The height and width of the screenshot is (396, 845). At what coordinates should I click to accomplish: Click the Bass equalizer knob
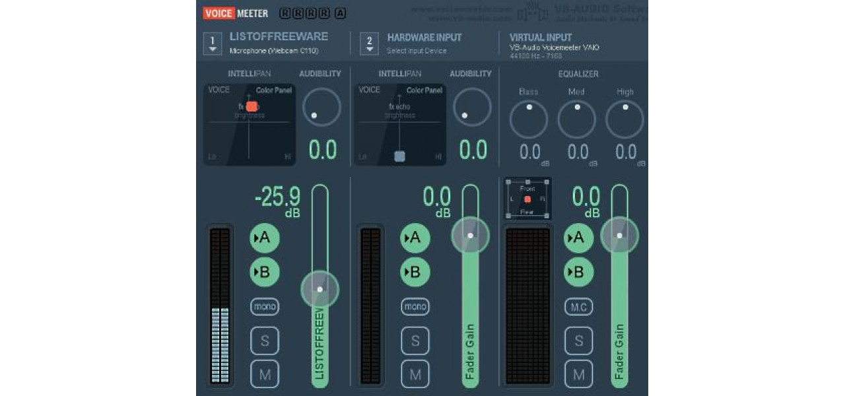tap(529, 119)
